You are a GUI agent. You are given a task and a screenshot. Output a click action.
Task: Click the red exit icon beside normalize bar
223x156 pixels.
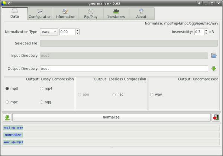pyautogui.click(x=216, y=117)
